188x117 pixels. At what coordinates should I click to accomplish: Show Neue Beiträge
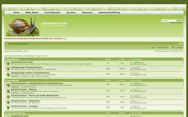pos(29,56)
